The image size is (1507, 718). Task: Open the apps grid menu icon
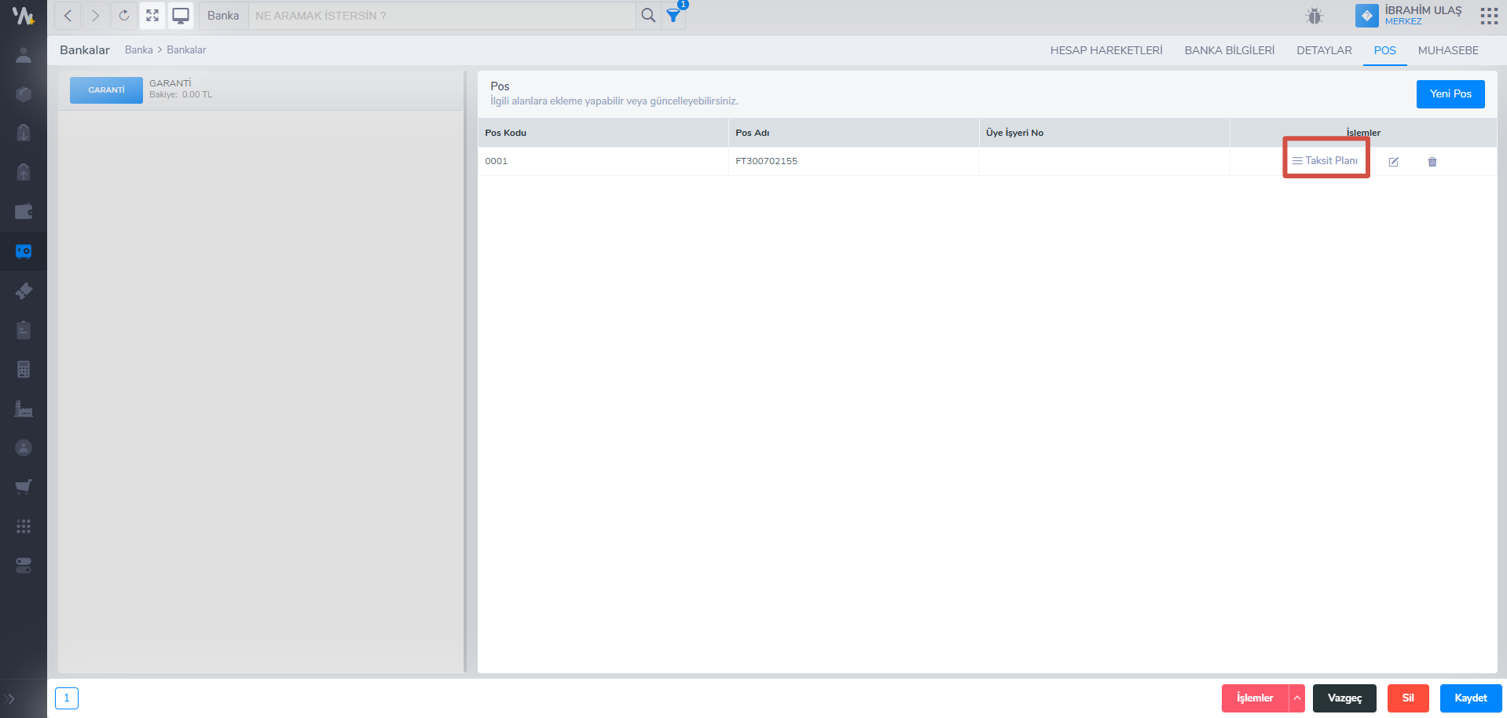1488,16
